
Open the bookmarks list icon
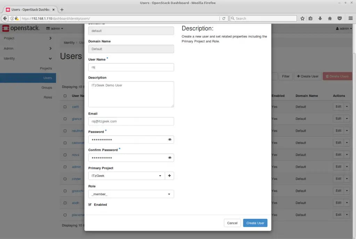pyautogui.click(x=310, y=18)
